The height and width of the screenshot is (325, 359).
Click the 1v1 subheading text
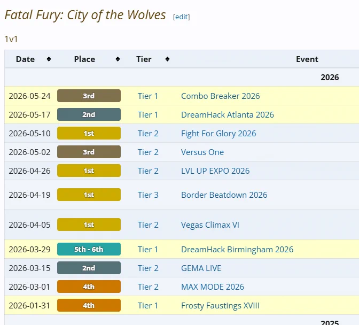coord(11,39)
